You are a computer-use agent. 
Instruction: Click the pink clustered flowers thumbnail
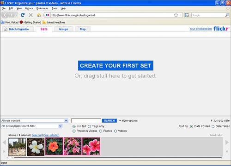click(73, 146)
